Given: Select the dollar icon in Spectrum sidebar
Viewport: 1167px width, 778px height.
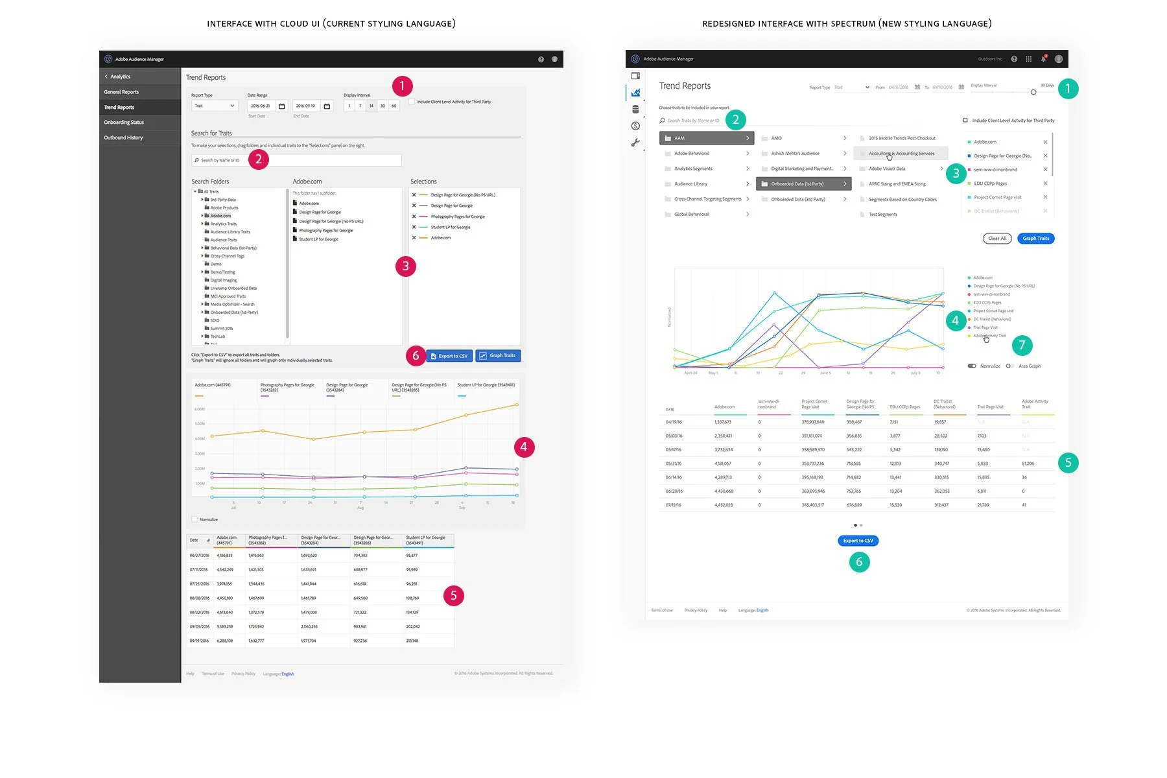Looking at the screenshot, I should (635, 126).
